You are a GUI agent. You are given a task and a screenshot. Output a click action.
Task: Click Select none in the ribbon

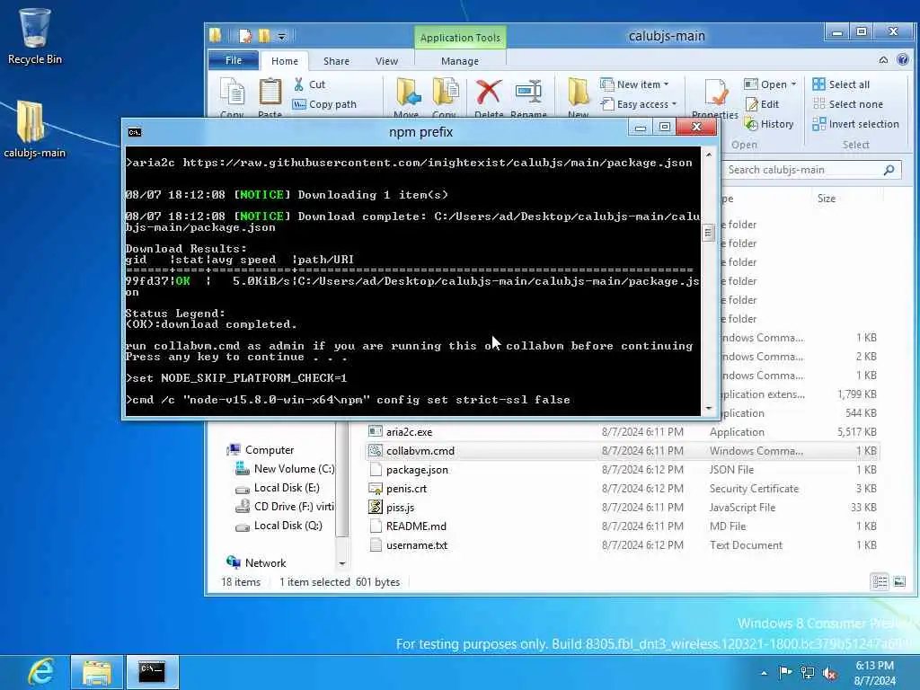[848, 104]
